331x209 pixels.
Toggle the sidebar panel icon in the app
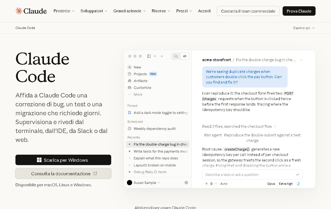coord(149,56)
